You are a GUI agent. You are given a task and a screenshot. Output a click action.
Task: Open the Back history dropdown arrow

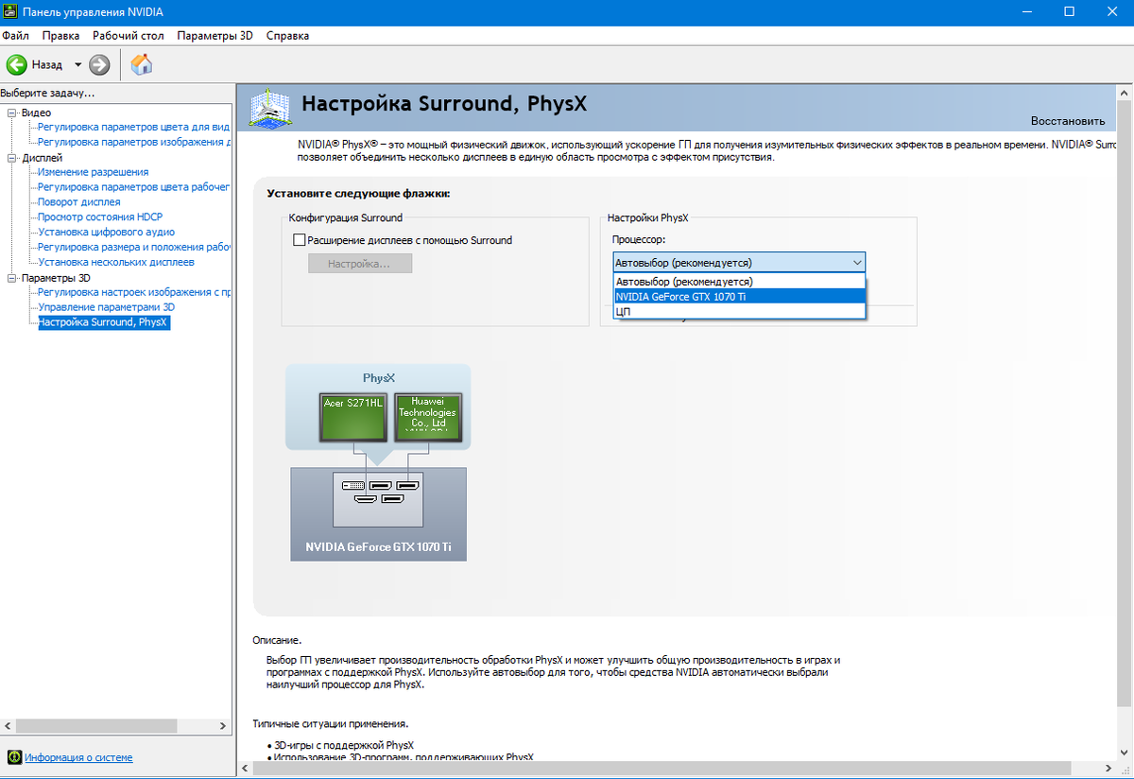tap(78, 65)
